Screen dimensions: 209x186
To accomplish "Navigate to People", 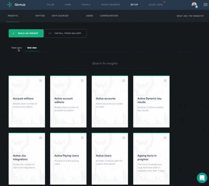I will pos(86,5).
